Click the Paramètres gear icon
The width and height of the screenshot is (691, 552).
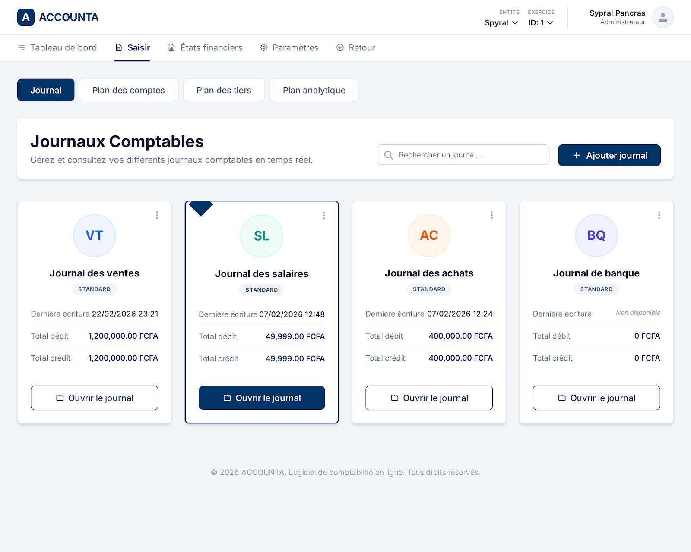pyautogui.click(x=264, y=47)
